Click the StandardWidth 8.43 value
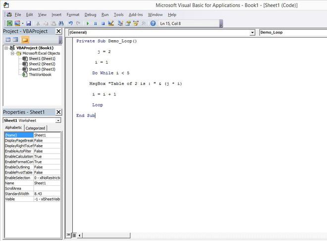The height and width of the screenshot is (241, 327). point(47,194)
